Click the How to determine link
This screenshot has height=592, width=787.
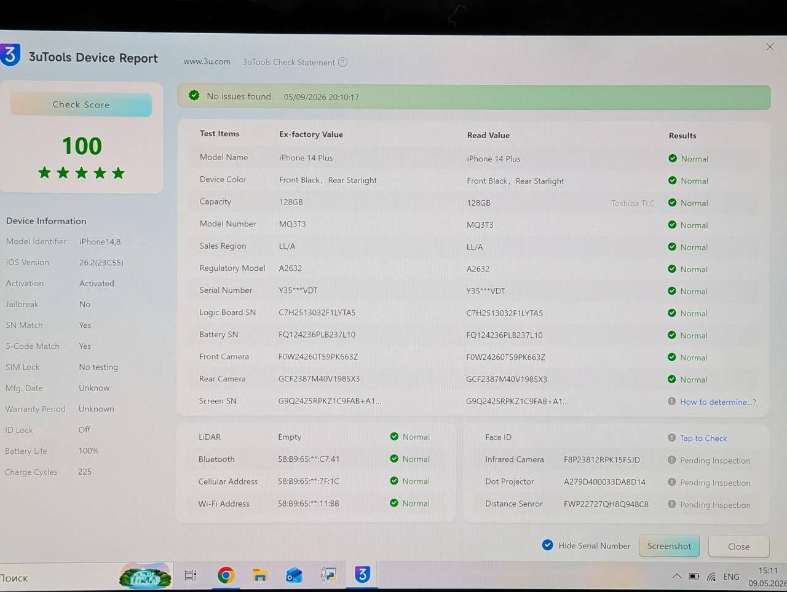(718, 402)
